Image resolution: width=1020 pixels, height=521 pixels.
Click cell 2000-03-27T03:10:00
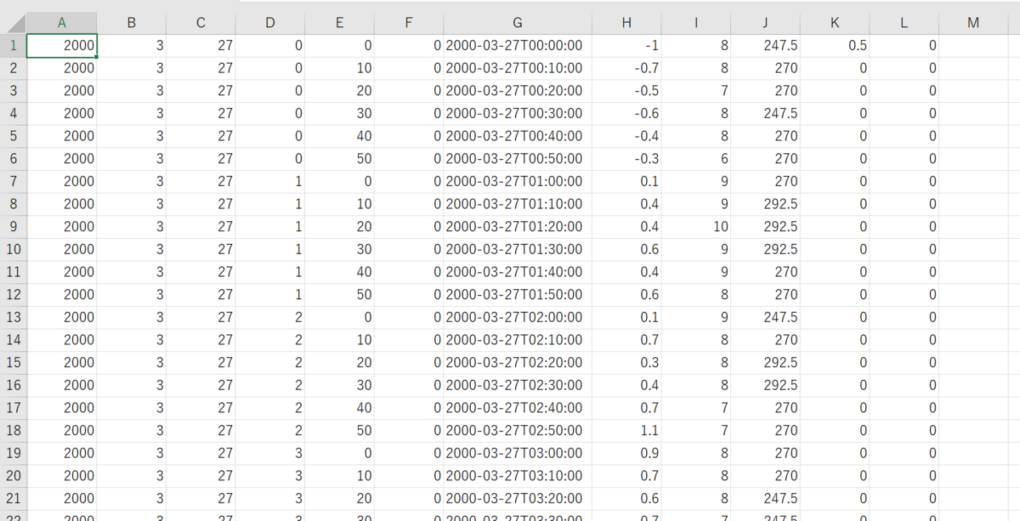518,476
